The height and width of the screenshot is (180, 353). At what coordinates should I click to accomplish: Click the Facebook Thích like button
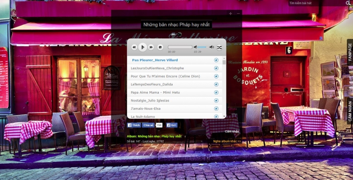pyautogui.click(x=134, y=125)
